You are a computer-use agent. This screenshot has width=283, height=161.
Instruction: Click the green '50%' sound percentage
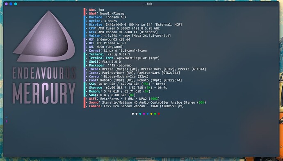[x=201, y=102]
